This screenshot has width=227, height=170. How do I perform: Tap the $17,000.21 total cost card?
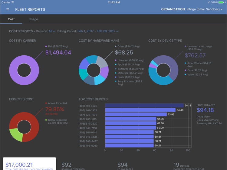coord(29,164)
